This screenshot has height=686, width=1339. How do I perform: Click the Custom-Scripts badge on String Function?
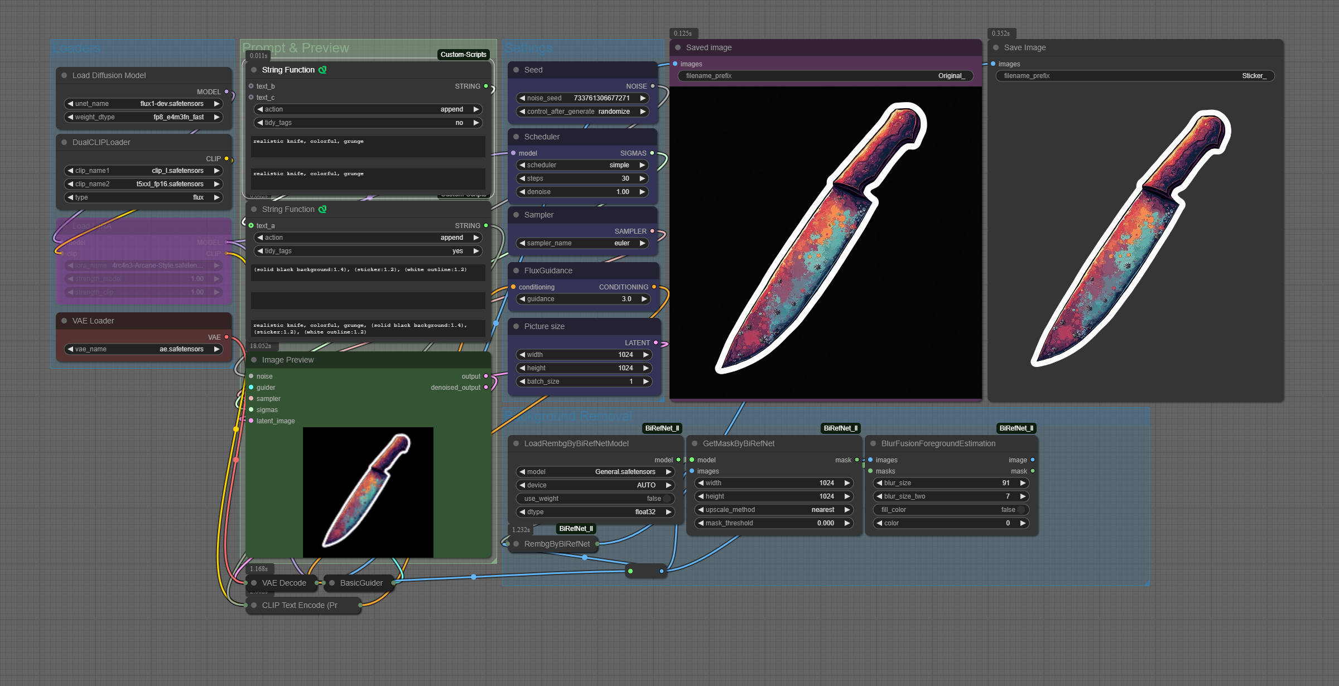(463, 55)
